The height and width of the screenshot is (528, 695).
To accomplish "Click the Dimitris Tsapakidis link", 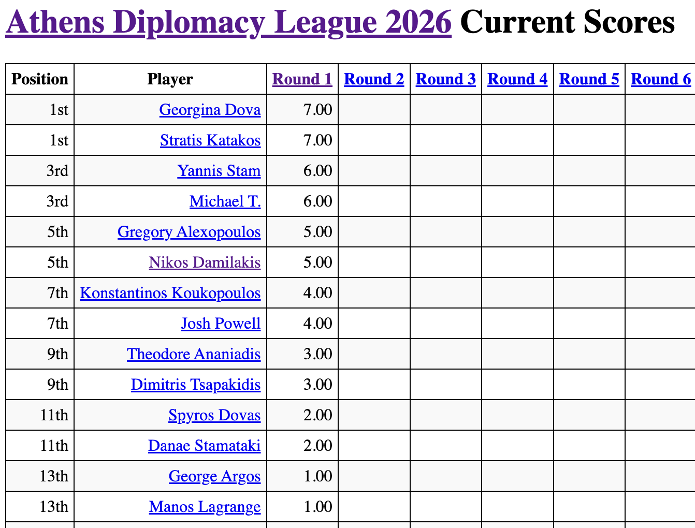I will 196,385.
